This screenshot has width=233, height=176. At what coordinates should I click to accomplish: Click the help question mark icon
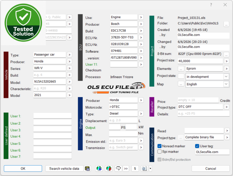tap(211, 5)
